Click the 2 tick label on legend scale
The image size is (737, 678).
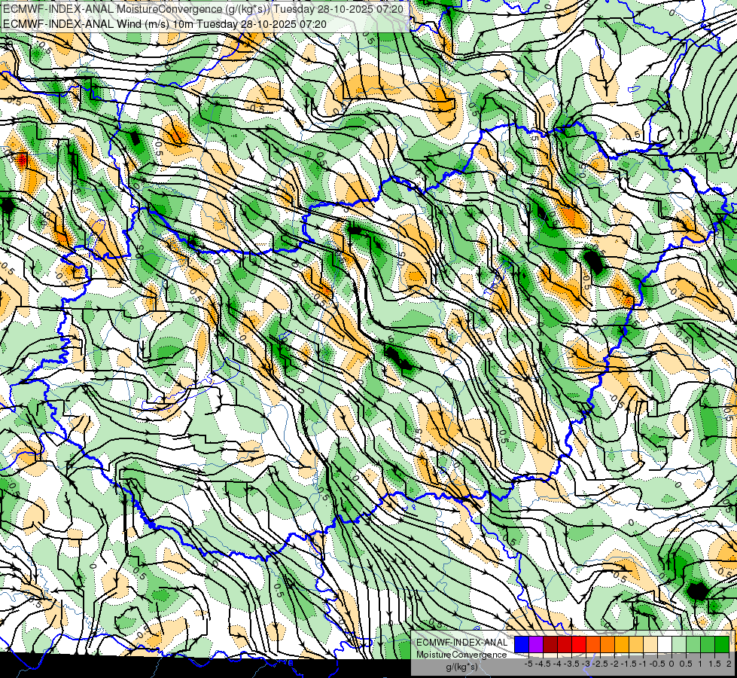click(729, 664)
